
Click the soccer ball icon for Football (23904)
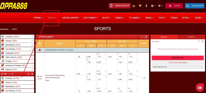click(3, 37)
